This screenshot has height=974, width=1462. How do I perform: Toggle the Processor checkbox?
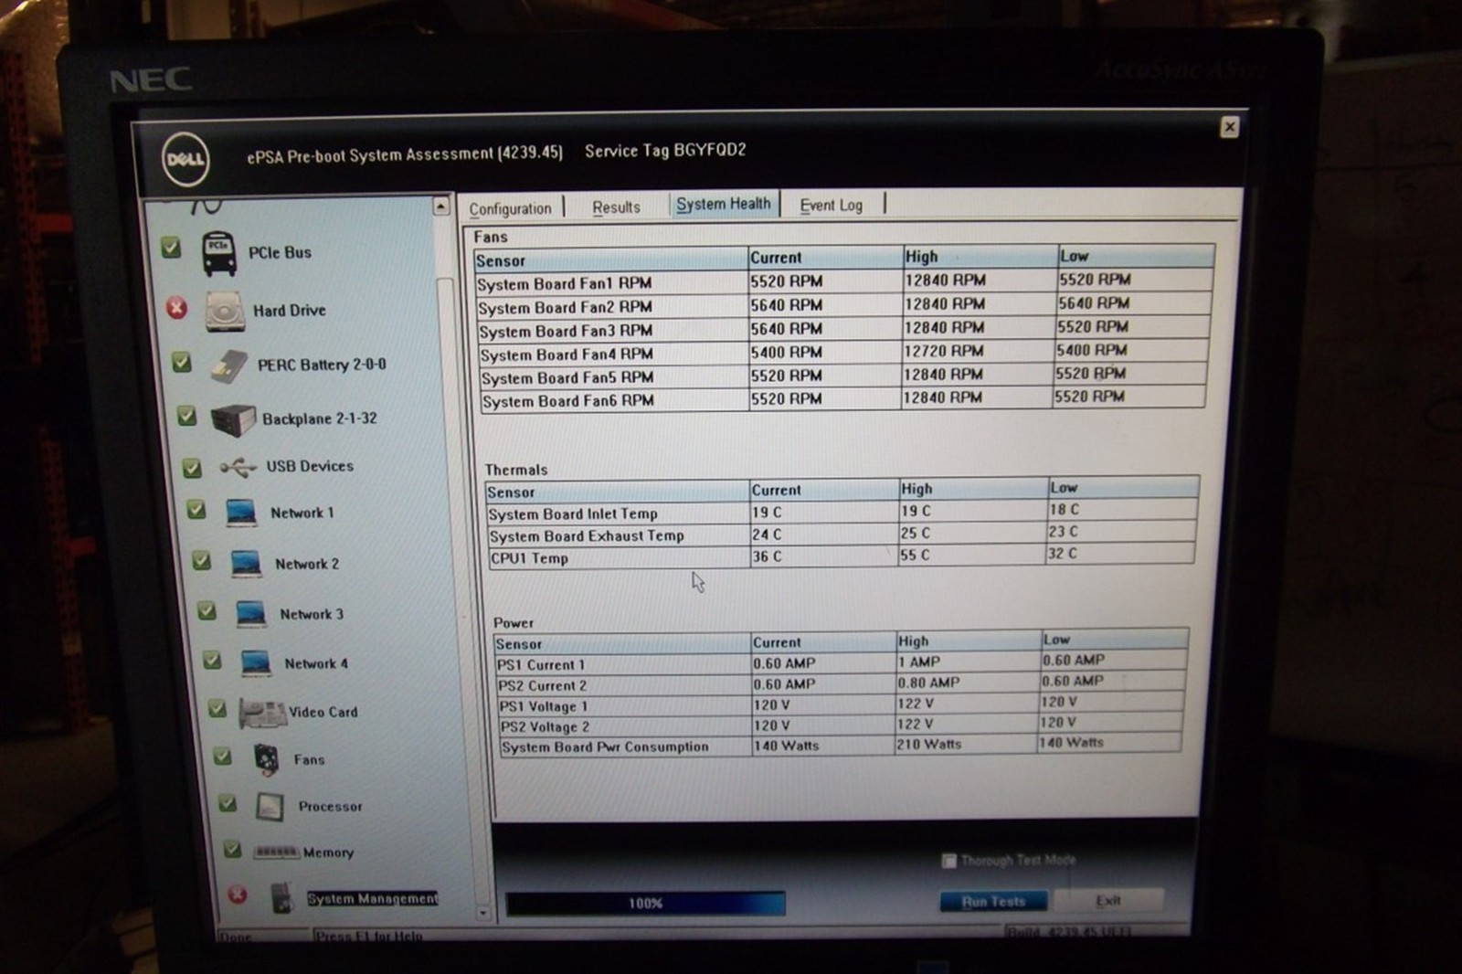coord(228,803)
